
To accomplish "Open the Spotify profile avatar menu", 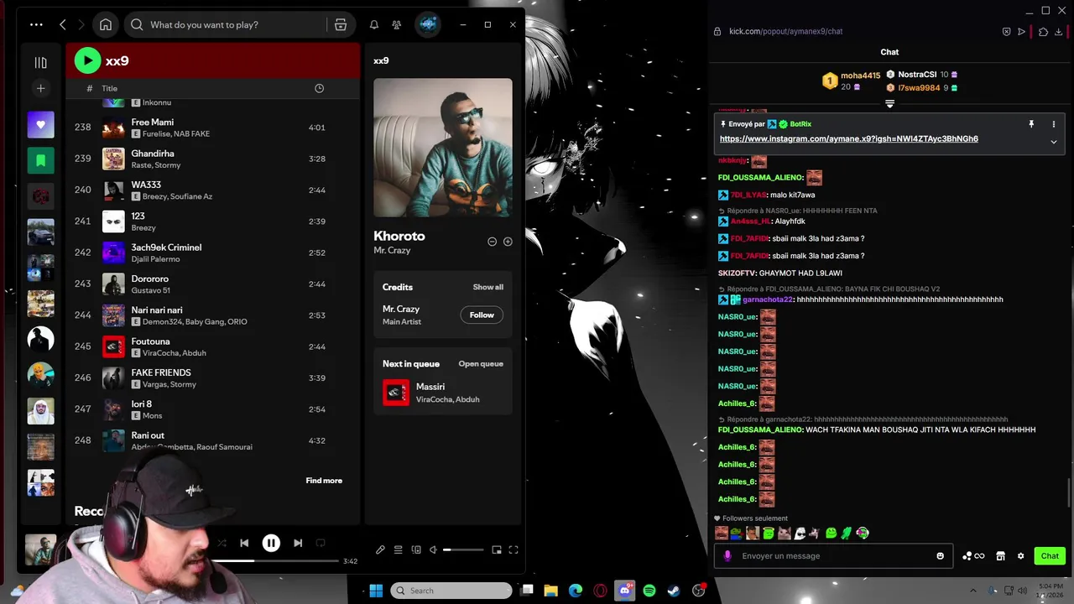I will [x=428, y=24].
